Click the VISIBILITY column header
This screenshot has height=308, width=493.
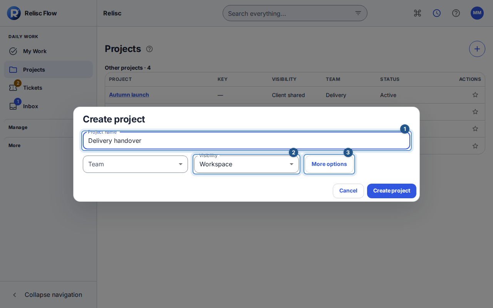[284, 79]
